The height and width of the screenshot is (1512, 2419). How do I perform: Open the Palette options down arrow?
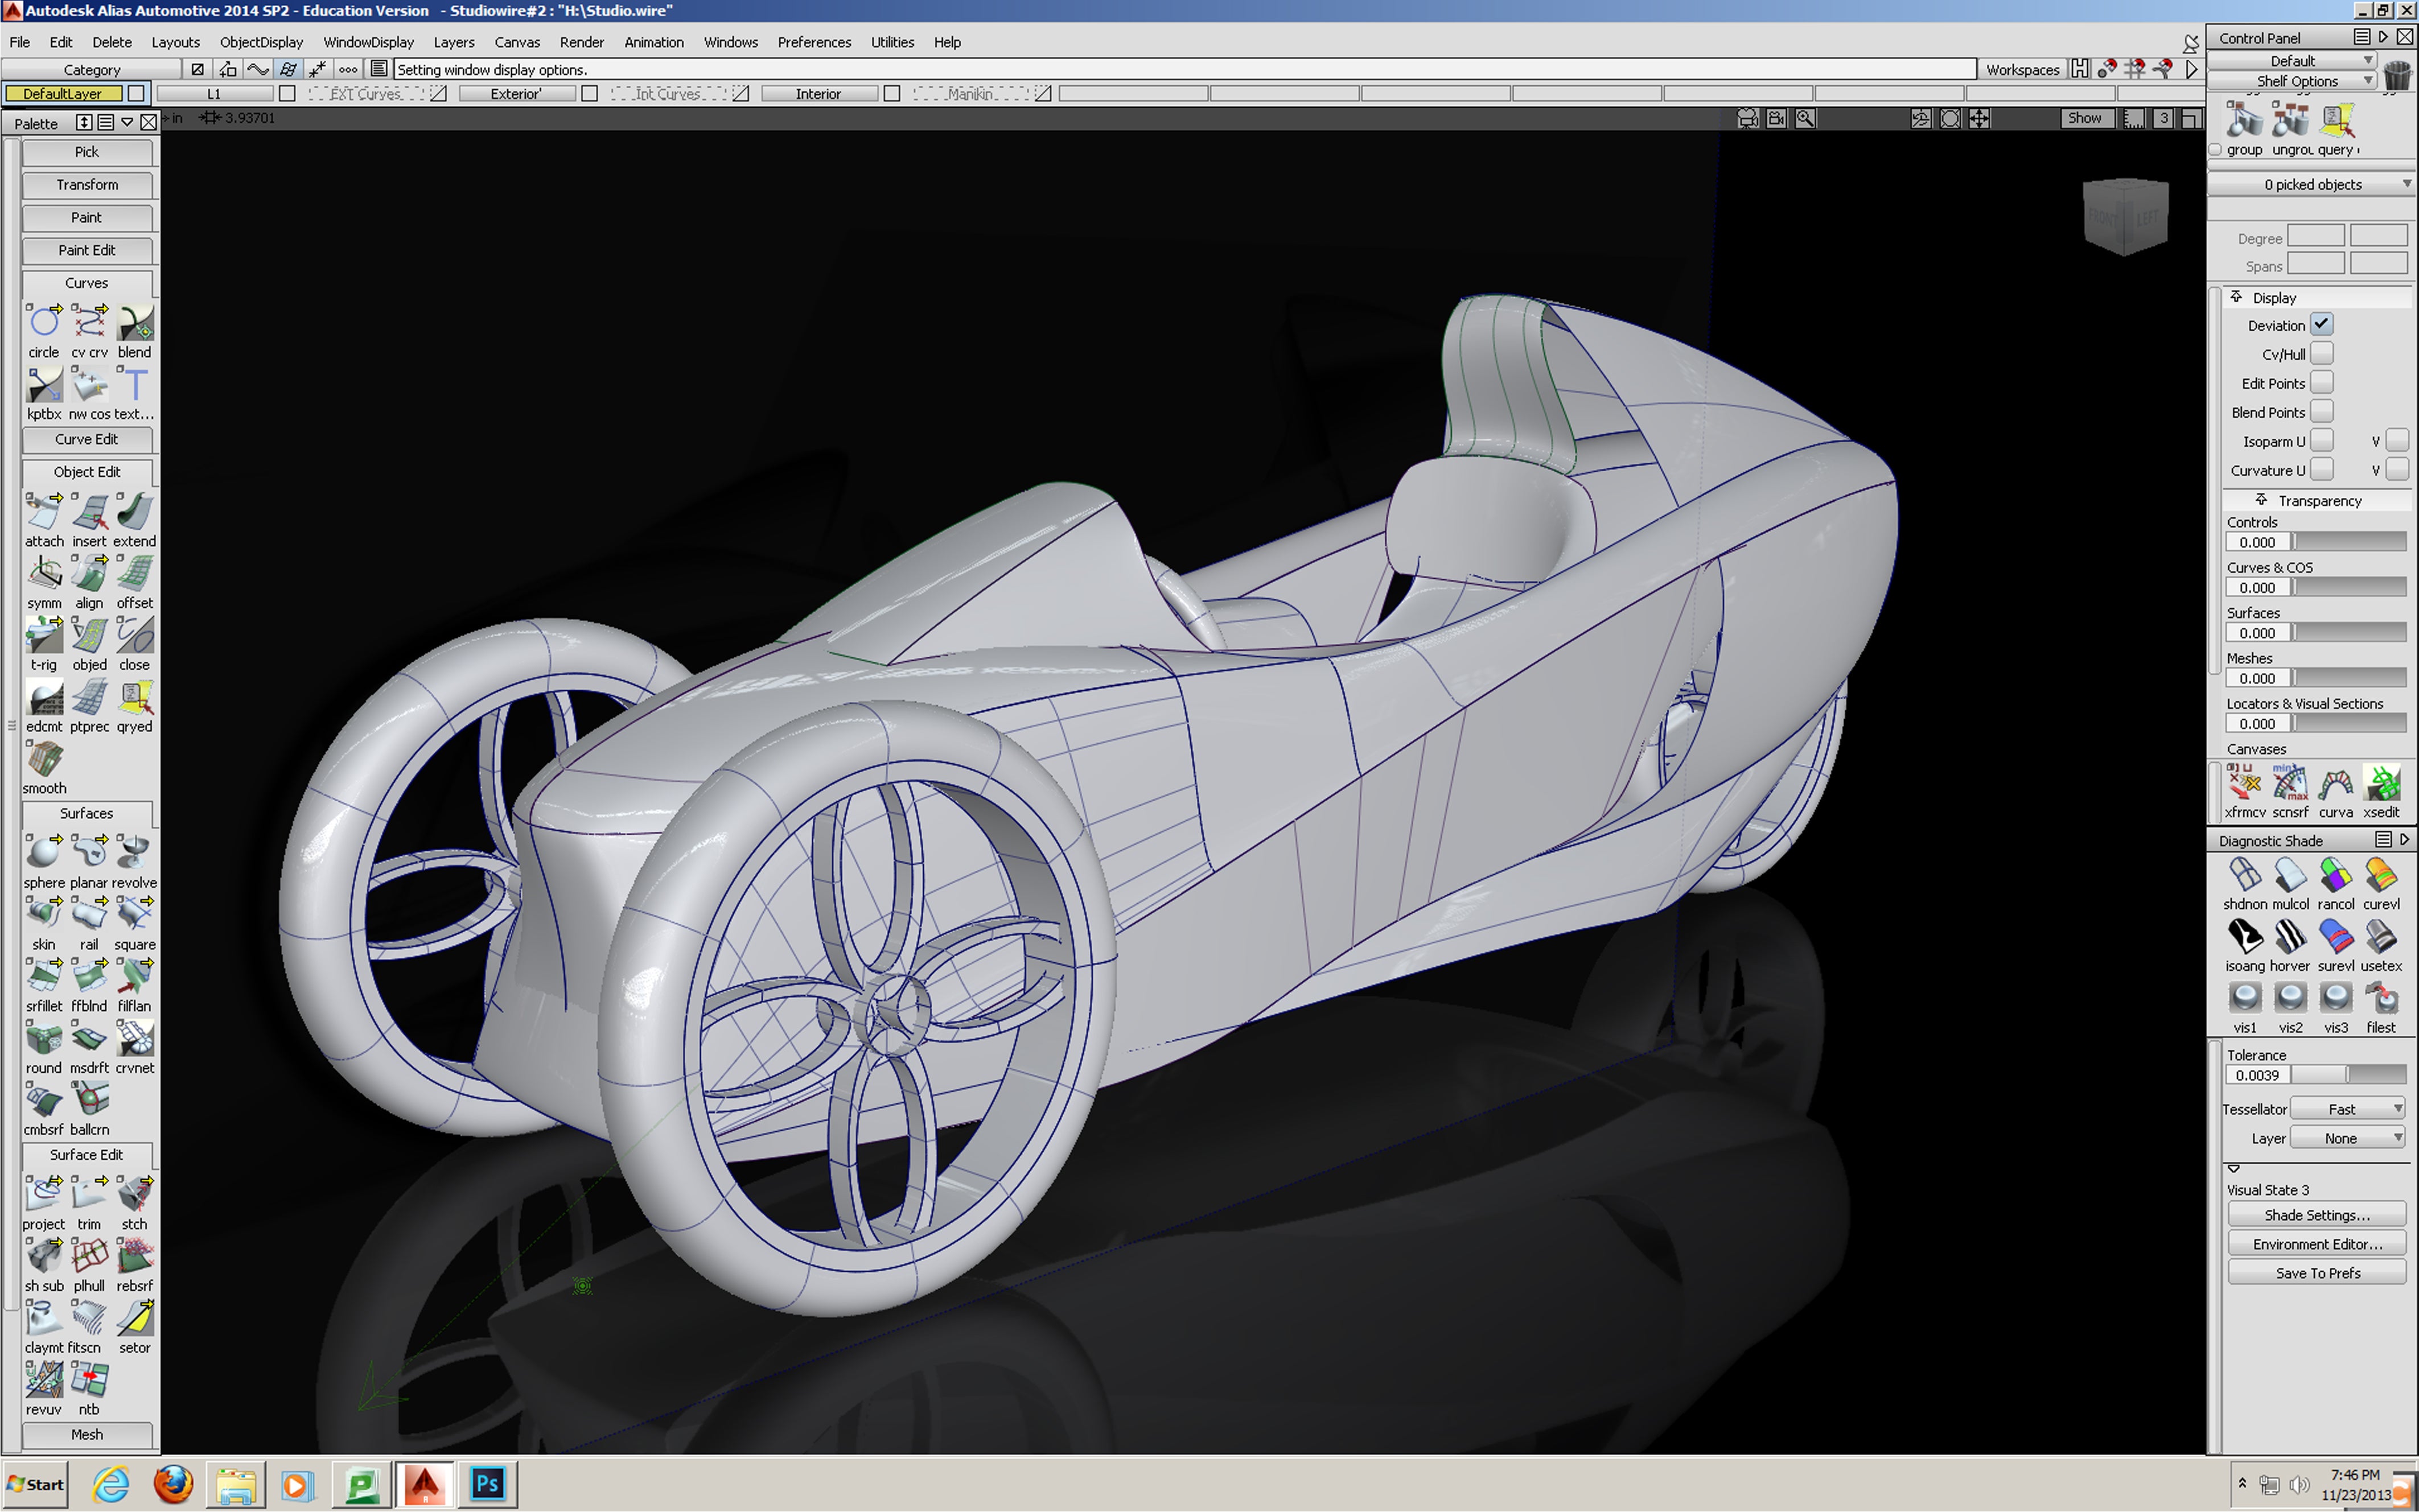coord(127,122)
